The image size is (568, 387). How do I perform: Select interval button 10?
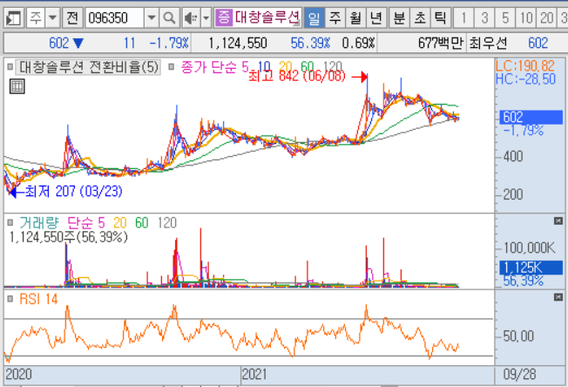pos(525,17)
